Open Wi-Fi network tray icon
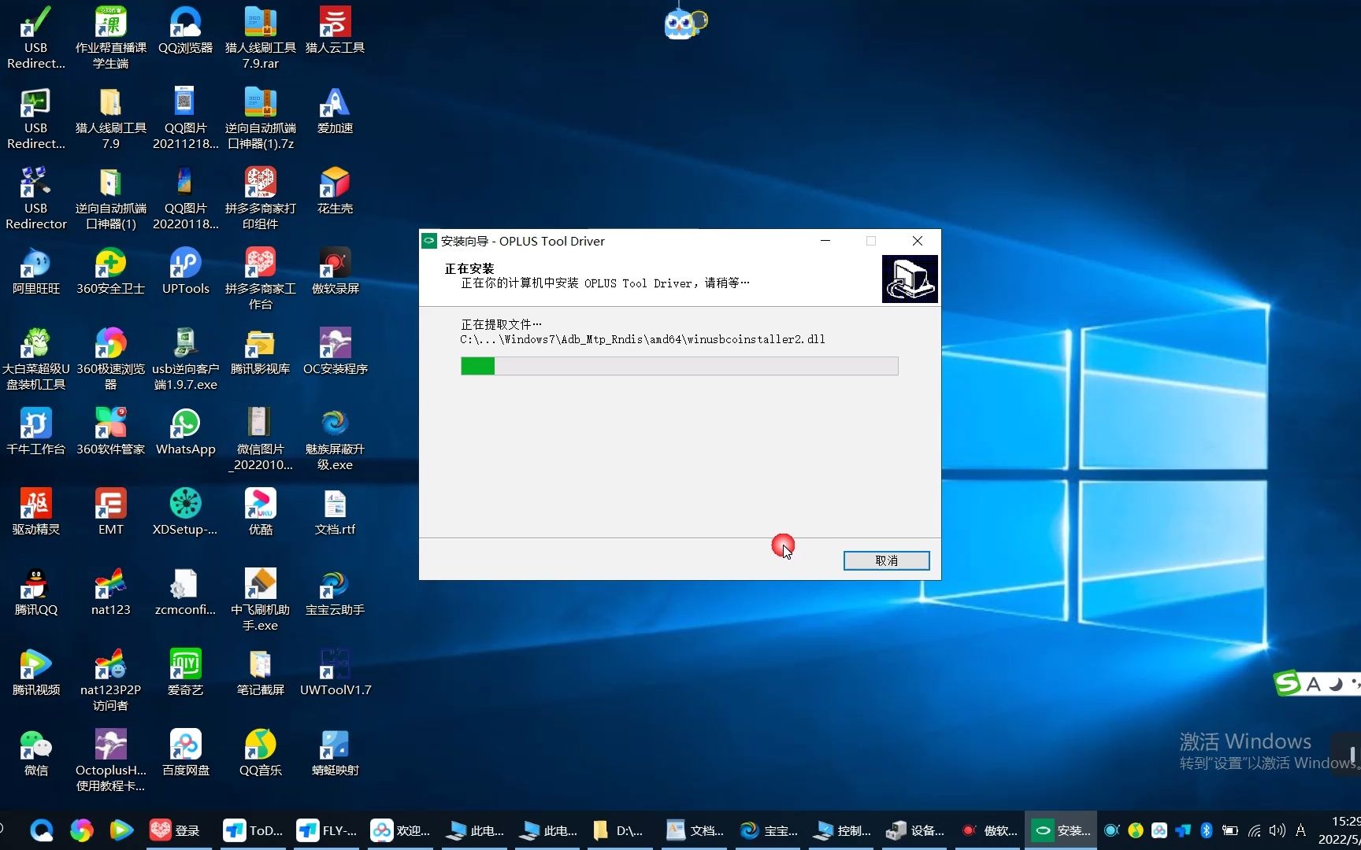 [1254, 830]
